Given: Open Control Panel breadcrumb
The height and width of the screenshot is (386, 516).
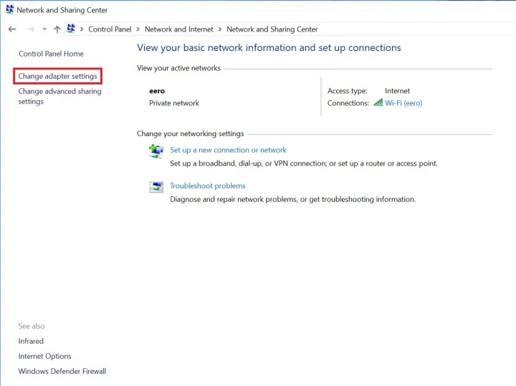Looking at the screenshot, I should point(110,29).
